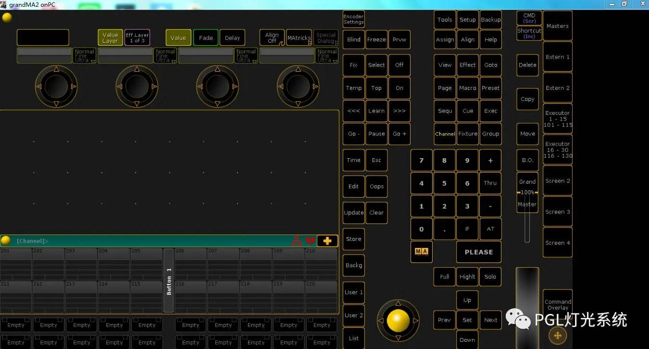Click the right arrow beside the trackball
Screen dimensions: 649x349
[x=416, y=321]
